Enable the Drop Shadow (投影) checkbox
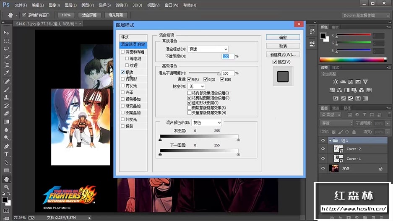The height and width of the screenshot is (221, 393). click(x=122, y=126)
